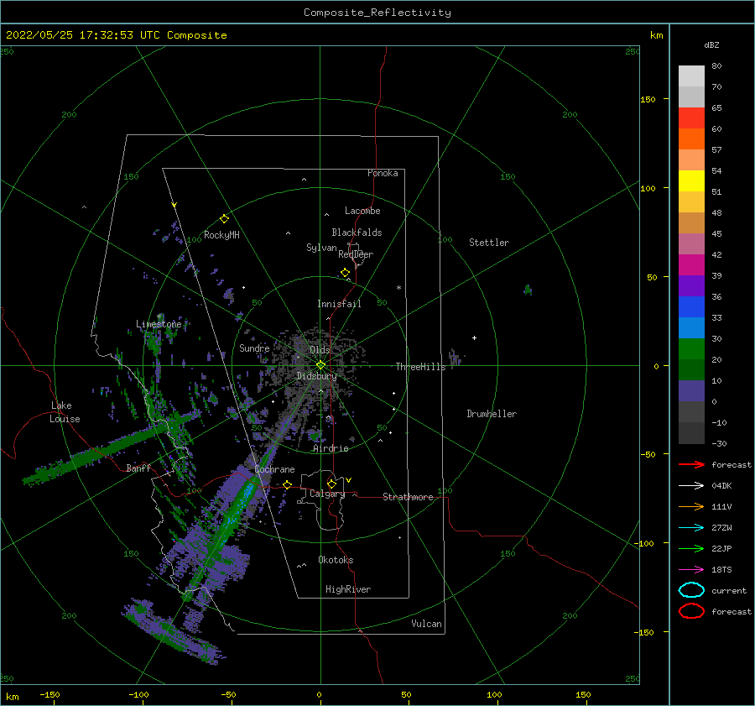Click the yellow diamond marker below RedDeer
Viewport: 755px width, 706px height.
click(x=345, y=273)
